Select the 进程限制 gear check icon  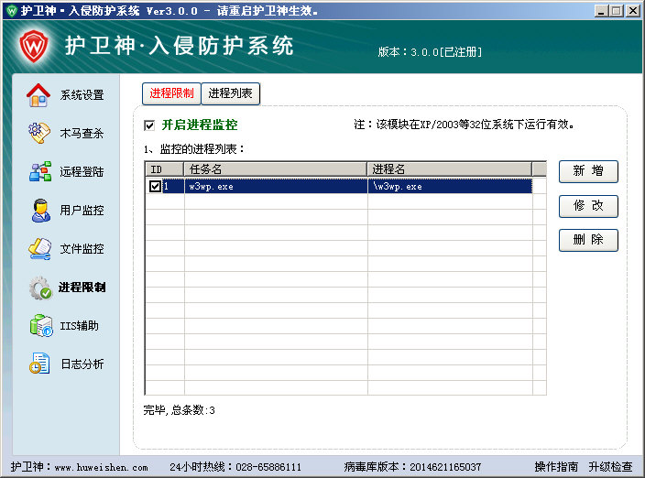point(40,288)
